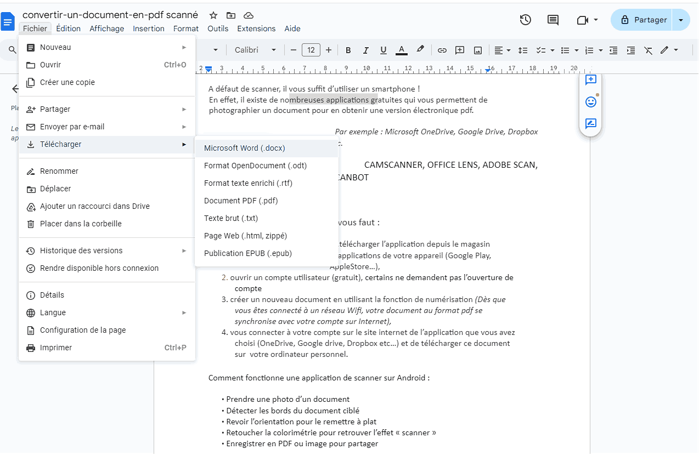Open the dropdown arrow next to Partager

click(681, 20)
